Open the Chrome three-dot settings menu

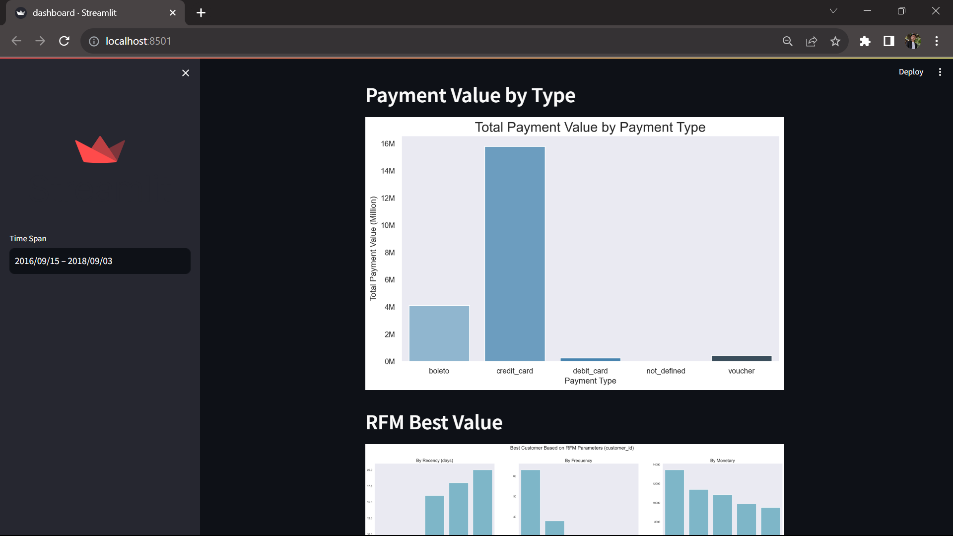(937, 41)
